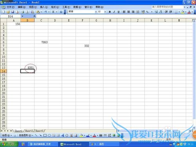This screenshot has width=196, height=147.
Task: Click the column D header
Action: coord(55,20)
